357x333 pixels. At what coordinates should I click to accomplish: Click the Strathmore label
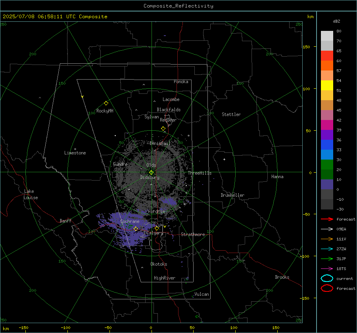pos(193,234)
